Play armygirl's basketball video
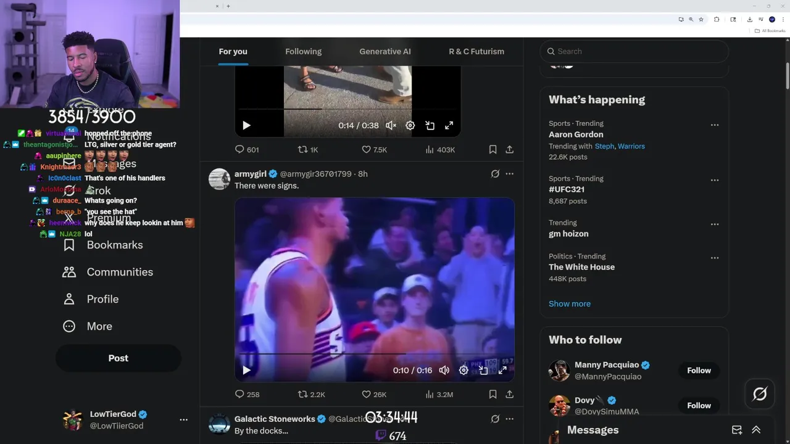Viewport: 790px width, 444px height. [246, 370]
